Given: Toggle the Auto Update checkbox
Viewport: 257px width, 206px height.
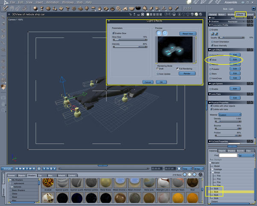Looking at the screenshot, I should click(x=158, y=74).
